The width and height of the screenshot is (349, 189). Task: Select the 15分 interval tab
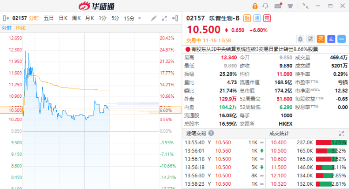129,18
